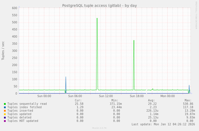199x131 pixels.
Task: Click the 'Sun 12:00' time axis label
Action: coord(106,96)
